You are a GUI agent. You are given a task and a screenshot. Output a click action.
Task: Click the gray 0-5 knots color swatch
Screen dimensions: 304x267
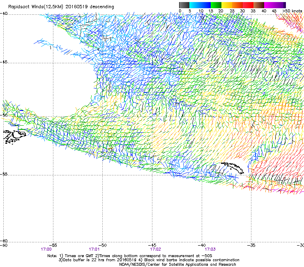point(184,5)
